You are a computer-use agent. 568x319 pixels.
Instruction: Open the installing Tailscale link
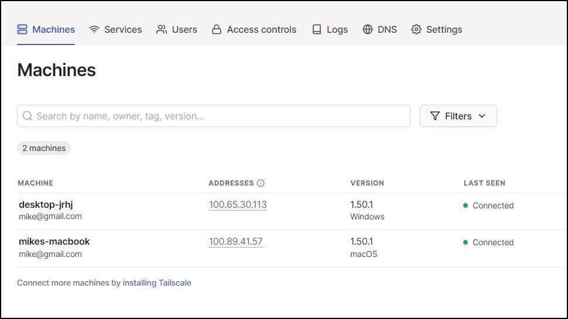(x=157, y=283)
